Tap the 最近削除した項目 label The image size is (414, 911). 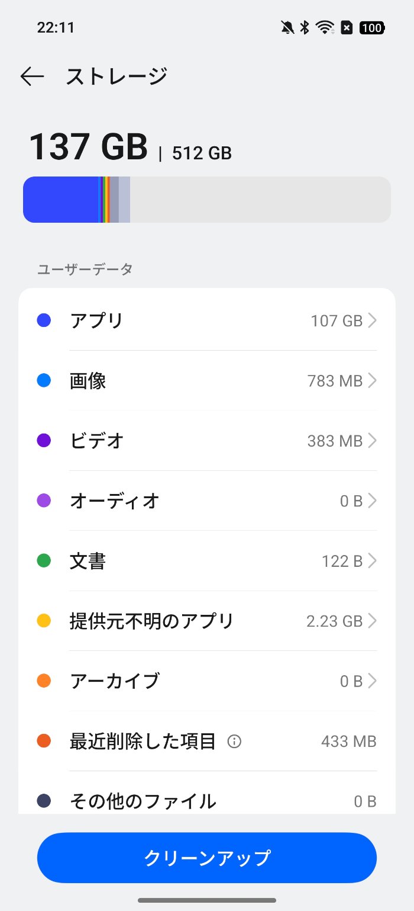tap(143, 741)
